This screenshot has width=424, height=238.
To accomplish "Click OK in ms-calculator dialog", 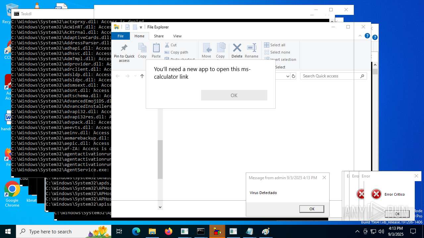I will pos(234,95).
